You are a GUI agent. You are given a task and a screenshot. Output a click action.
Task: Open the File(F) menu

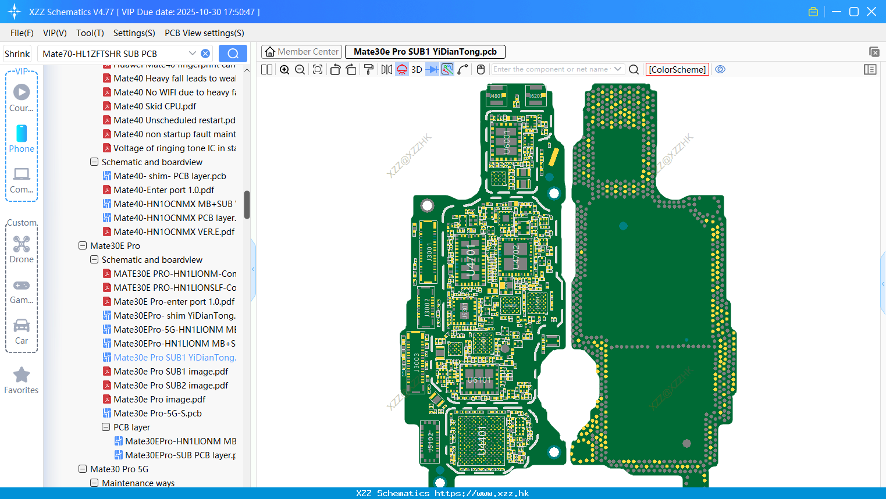[22, 33]
